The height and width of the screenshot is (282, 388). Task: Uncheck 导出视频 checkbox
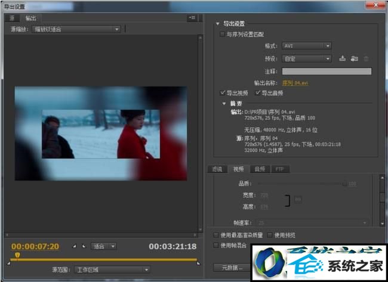(222, 93)
